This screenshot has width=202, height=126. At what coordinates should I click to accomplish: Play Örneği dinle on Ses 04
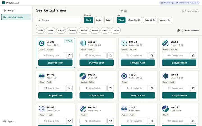(175, 55)
